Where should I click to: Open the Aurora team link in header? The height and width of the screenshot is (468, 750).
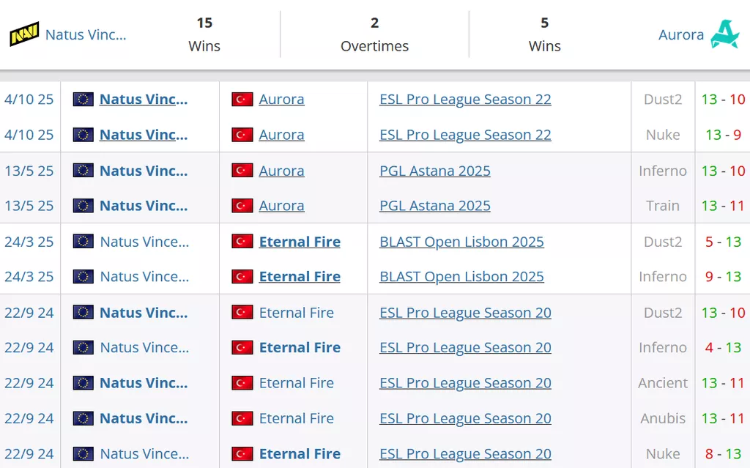click(x=681, y=34)
